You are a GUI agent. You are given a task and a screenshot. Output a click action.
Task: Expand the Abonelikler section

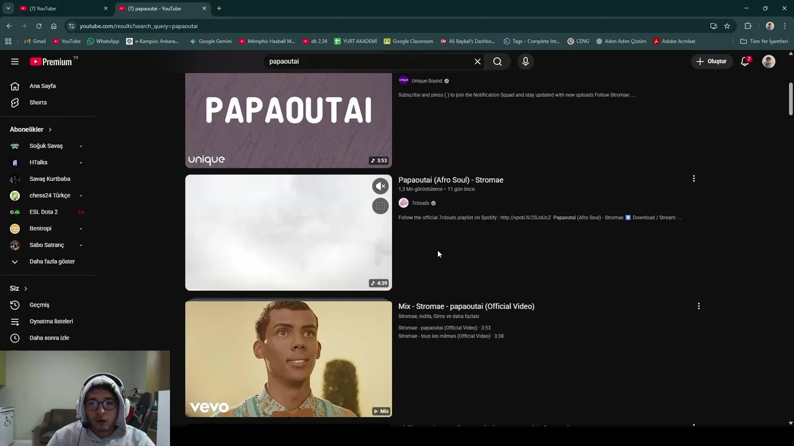coord(31,129)
